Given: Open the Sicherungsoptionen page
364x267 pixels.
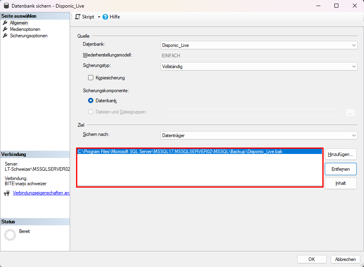Looking at the screenshot, I should pos(28,36).
